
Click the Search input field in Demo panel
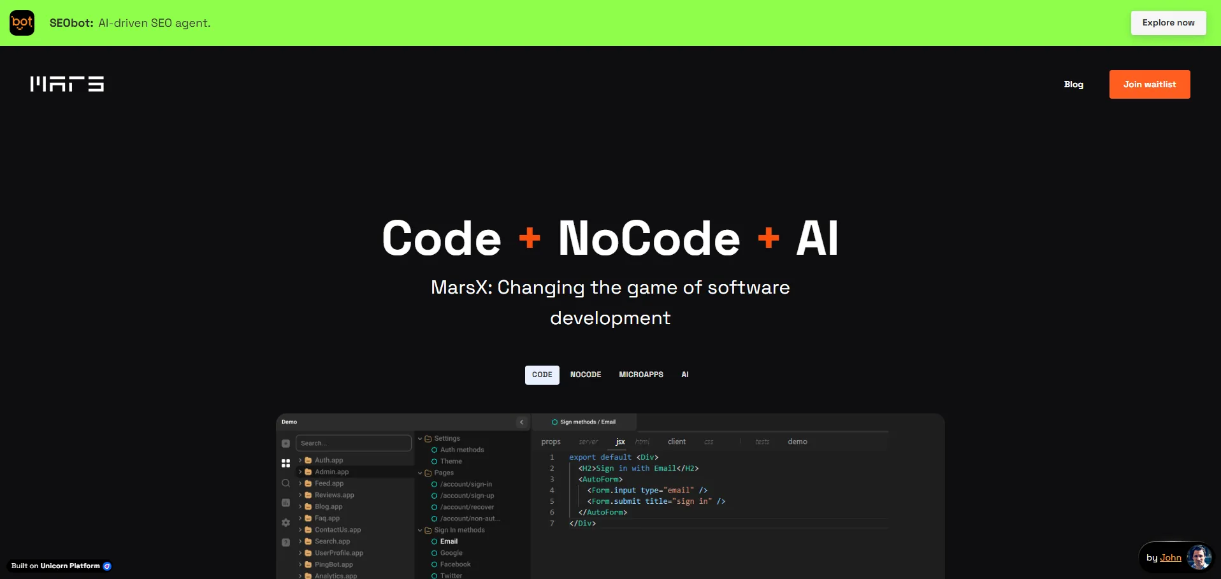pyautogui.click(x=354, y=443)
